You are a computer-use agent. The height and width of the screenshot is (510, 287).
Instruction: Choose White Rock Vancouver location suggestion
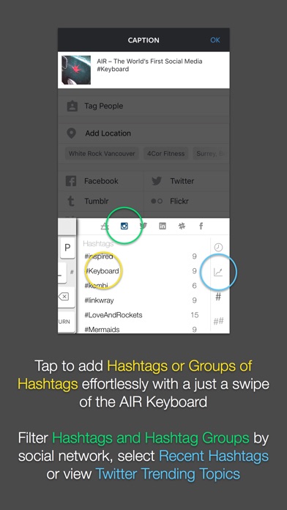point(102,154)
